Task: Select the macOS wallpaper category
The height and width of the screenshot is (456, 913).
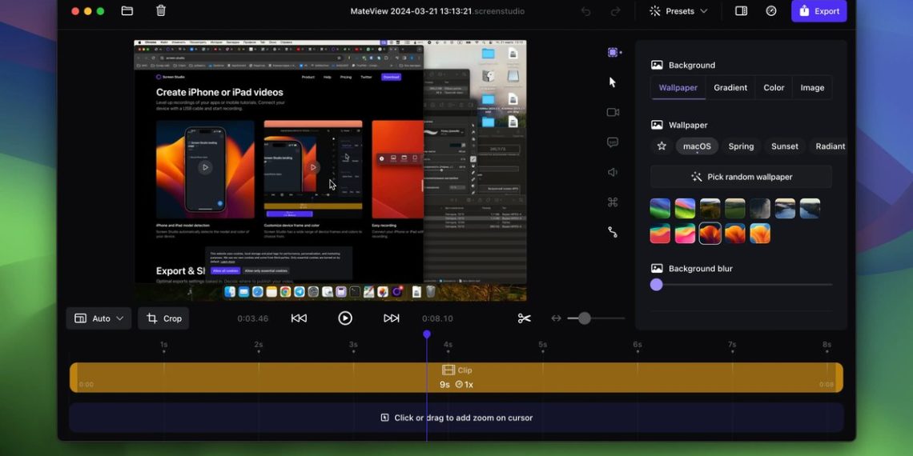Action: (697, 146)
